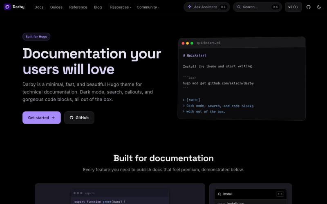Click the sparkle icon in Ask Assistant
This screenshot has height=204, width=327.
coord(190,7)
